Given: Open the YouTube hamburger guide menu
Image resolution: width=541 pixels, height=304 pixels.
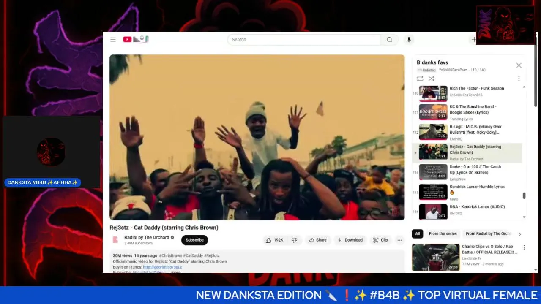Looking at the screenshot, I should click(x=113, y=40).
